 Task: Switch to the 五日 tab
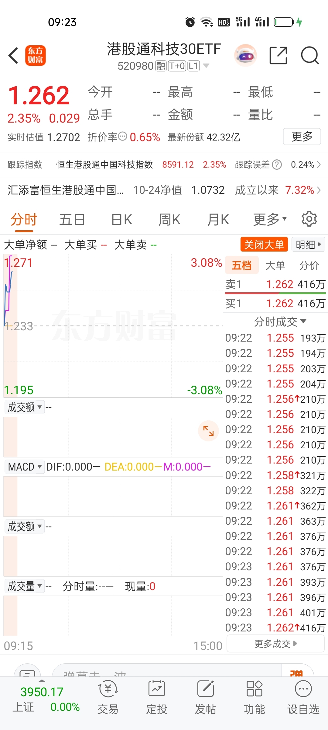click(x=72, y=220)
